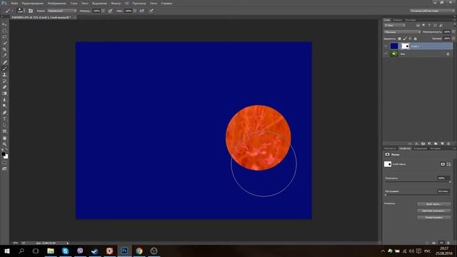Disable the mask with the Properties eye icon
This screenshot has width=457, height=257.
pyautogui.click(x=441, y=243)
